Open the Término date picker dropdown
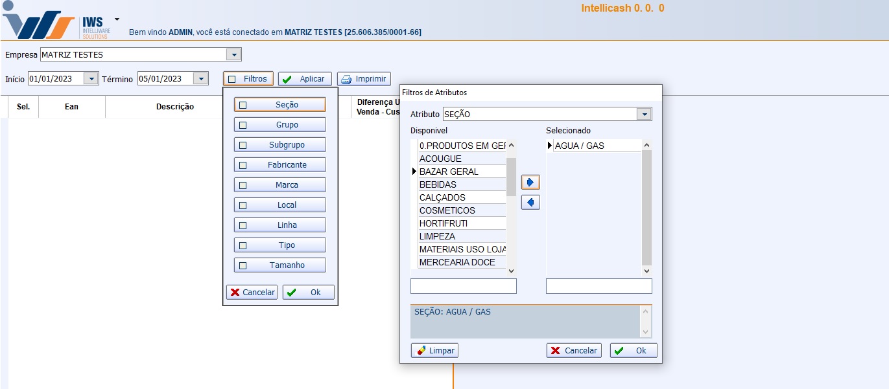The height and width of the screenshot is (389, 889). 201,79
